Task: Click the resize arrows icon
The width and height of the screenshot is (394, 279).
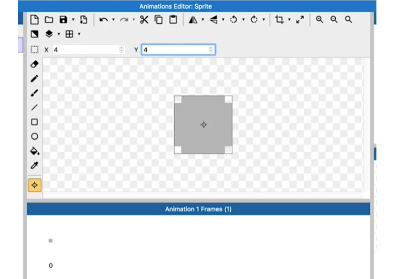Action: pos(300,20)
